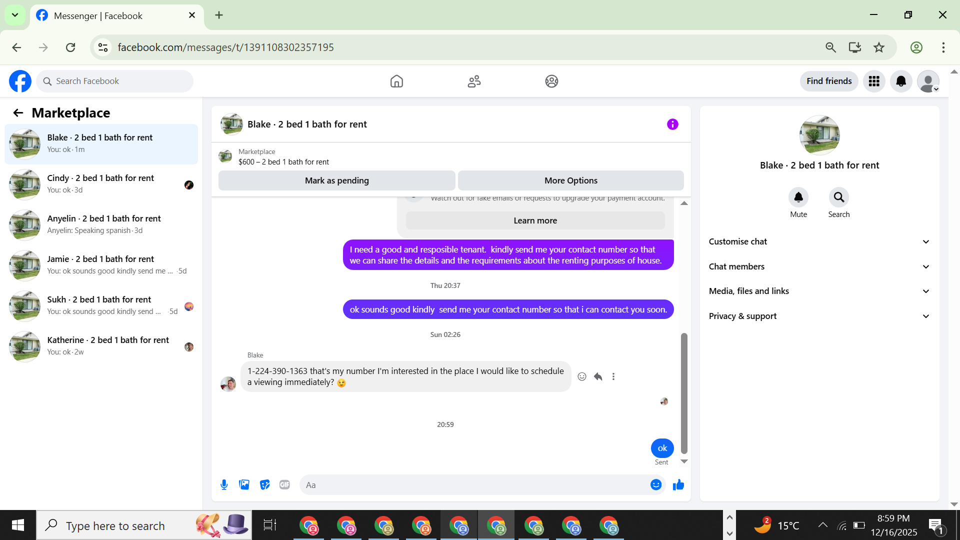Expand Customise chat section
960x540 pixels.
point(819,241)
